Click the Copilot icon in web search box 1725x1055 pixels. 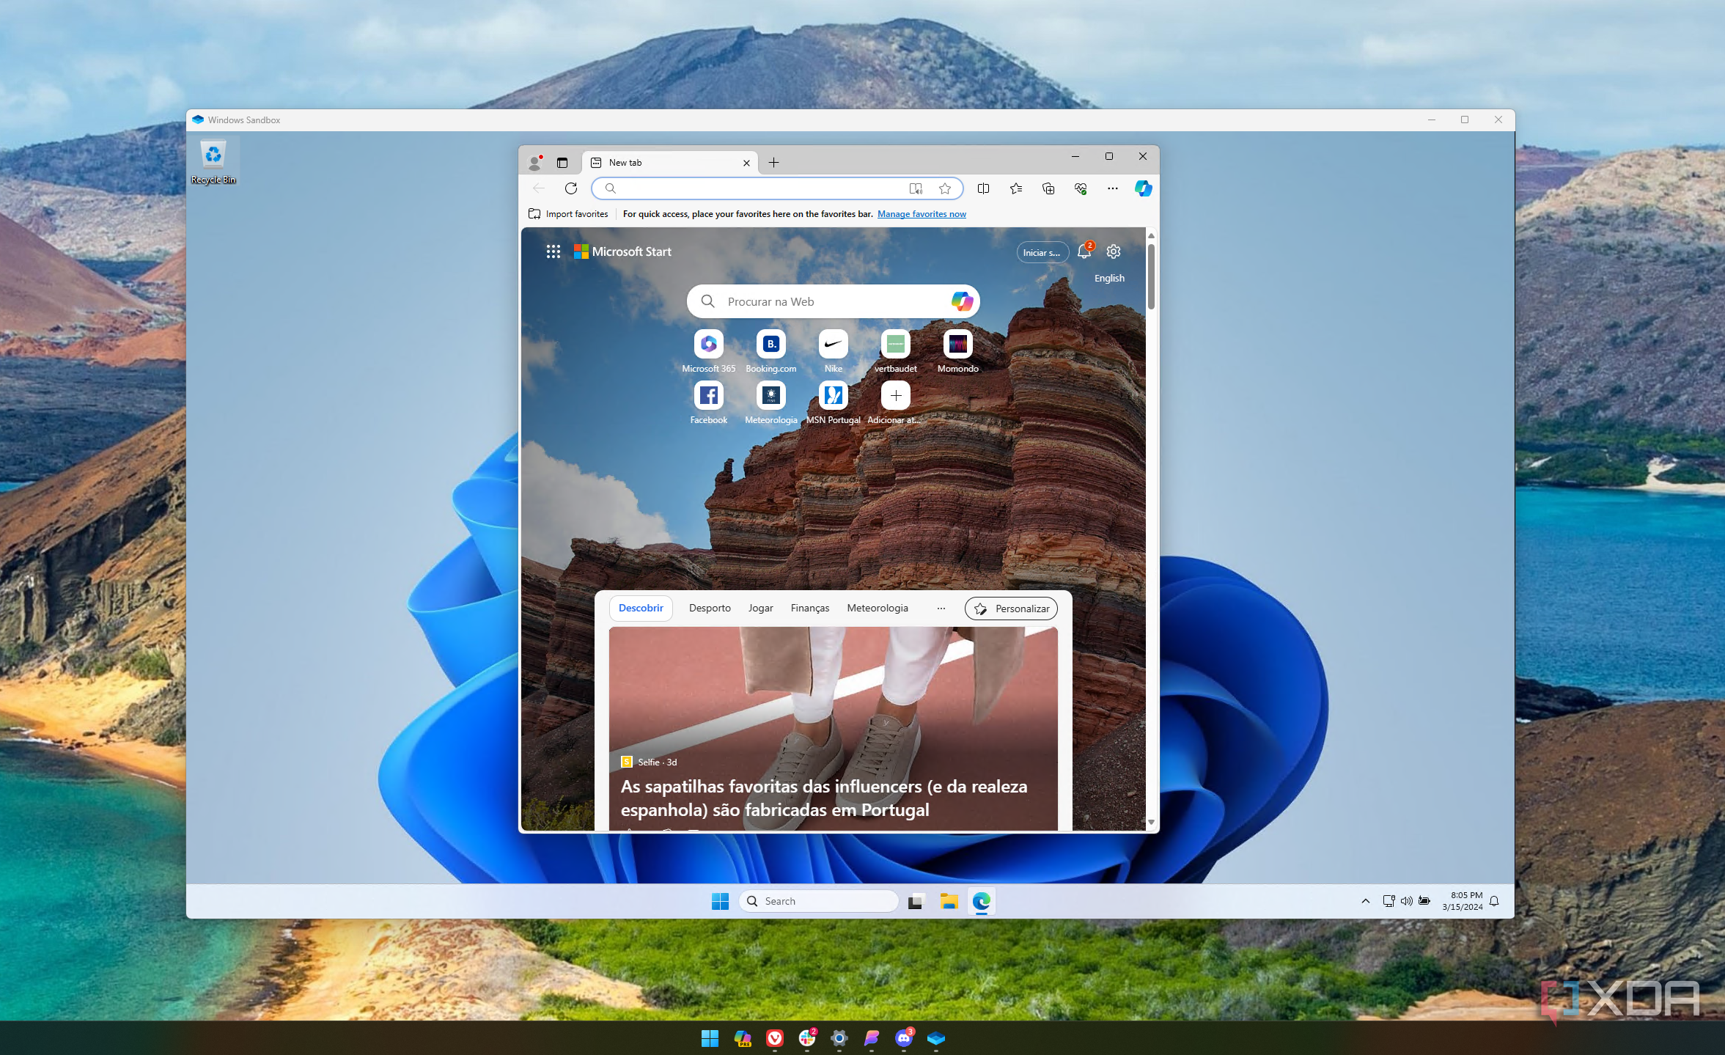(x=962, y=301)
